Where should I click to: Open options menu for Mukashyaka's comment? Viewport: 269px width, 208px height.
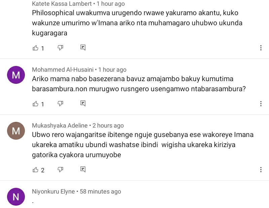pyautogui.click(x=261, y=170)
